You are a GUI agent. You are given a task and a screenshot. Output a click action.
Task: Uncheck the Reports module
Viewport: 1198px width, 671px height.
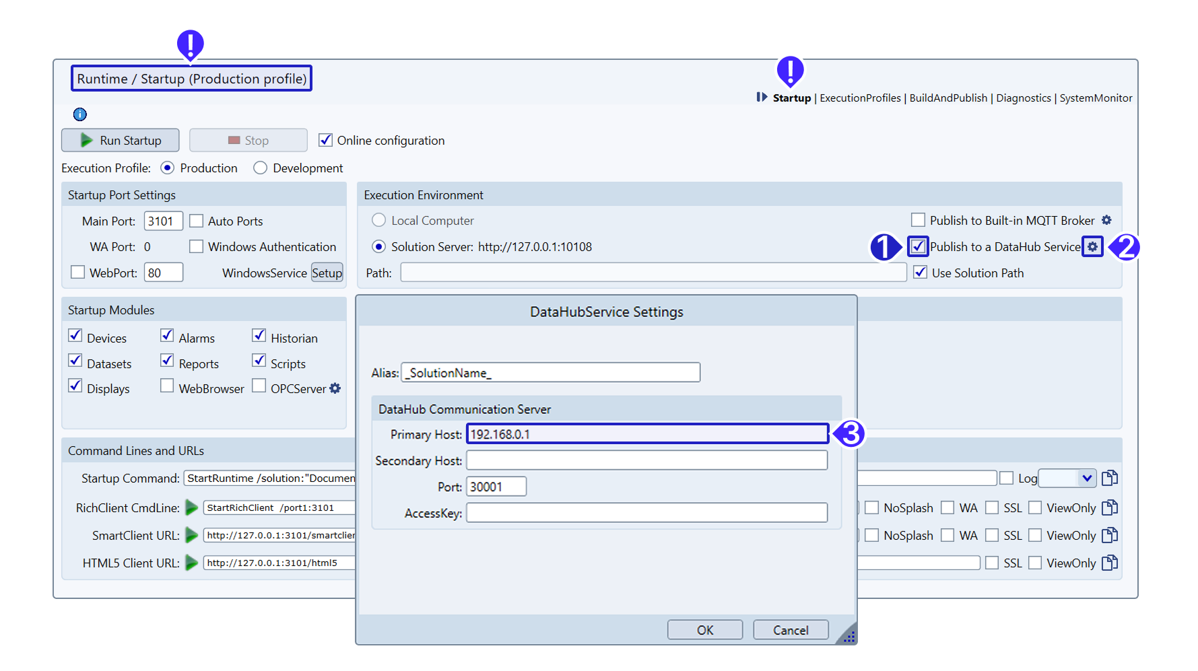[167, 361]
